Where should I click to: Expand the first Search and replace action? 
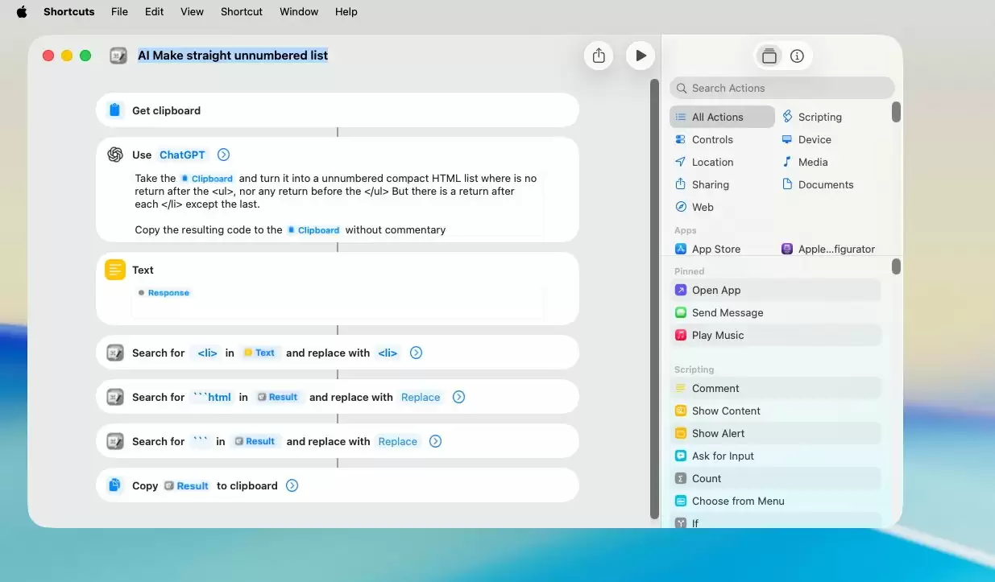[x=417, y=353]
